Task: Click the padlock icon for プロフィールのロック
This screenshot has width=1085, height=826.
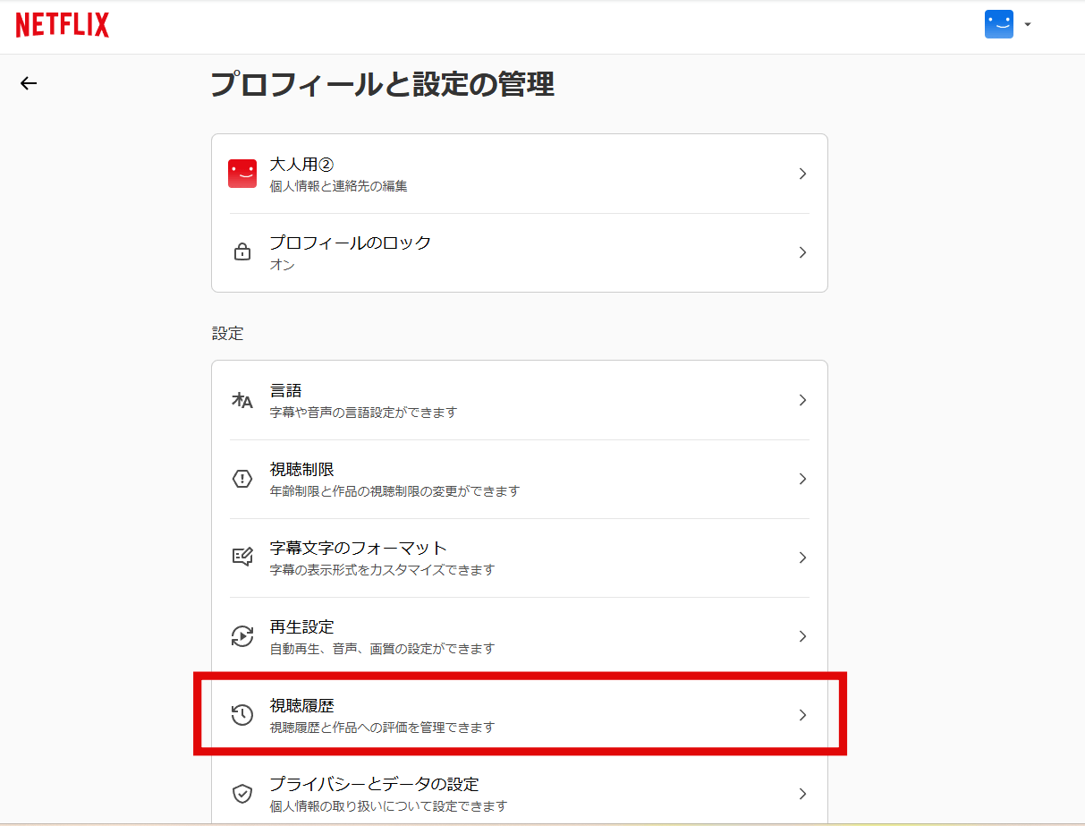Action: 242,252
